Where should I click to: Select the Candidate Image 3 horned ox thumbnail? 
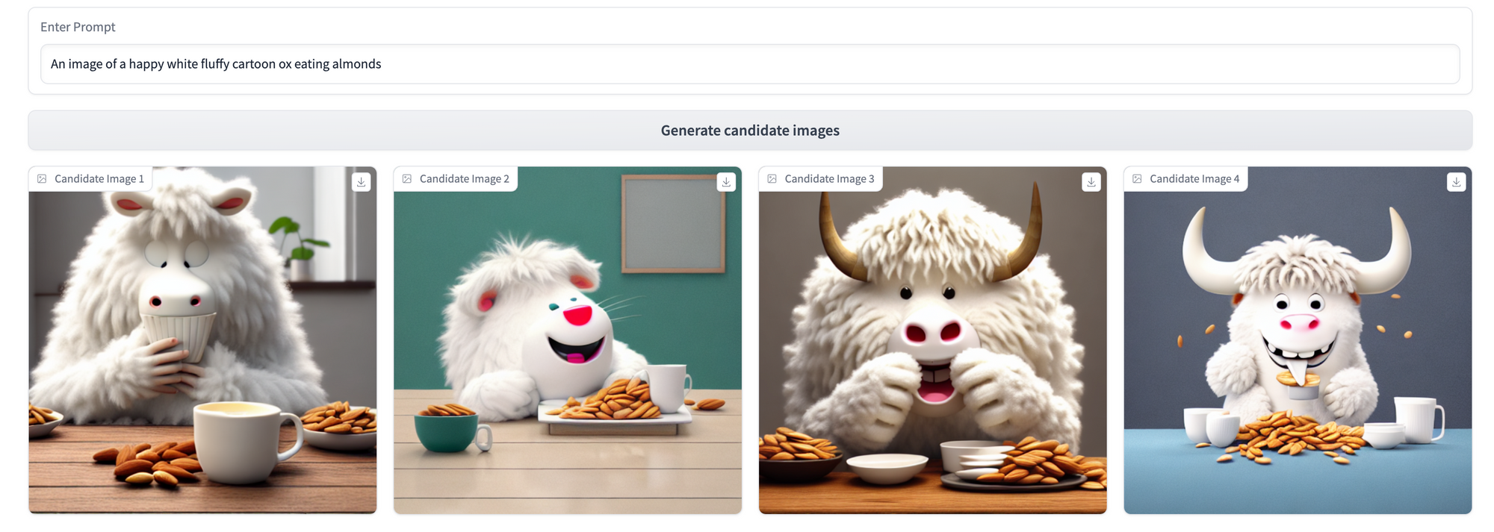point(932,340)
